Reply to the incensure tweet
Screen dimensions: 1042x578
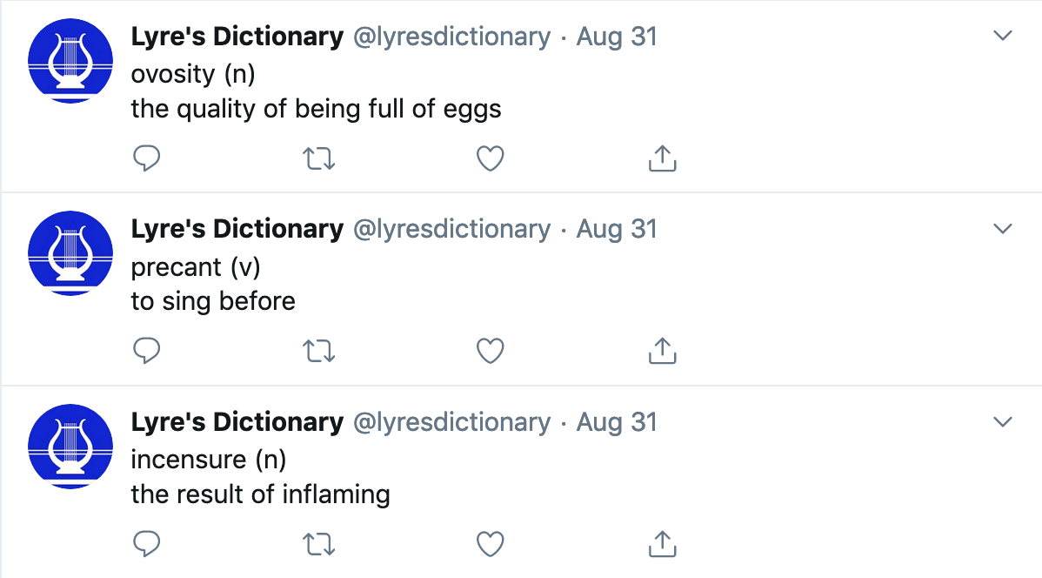[x=146, y=543]
